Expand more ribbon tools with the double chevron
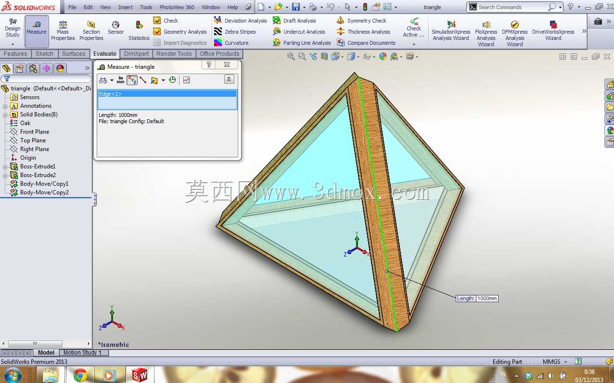Screen dimensions: 614x383 pyautogui.click(x=584, y=31)
